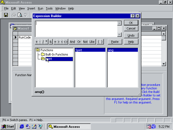Launch Outlook Express from quick launch

coord(28,126)
